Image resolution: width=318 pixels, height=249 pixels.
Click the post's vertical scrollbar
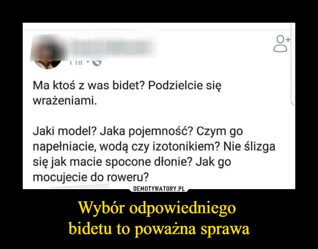[292, 64]
